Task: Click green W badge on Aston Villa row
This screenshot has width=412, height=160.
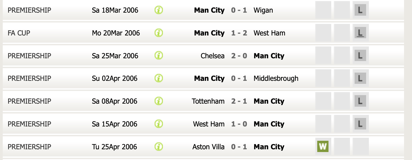Action: coord(323,147)
